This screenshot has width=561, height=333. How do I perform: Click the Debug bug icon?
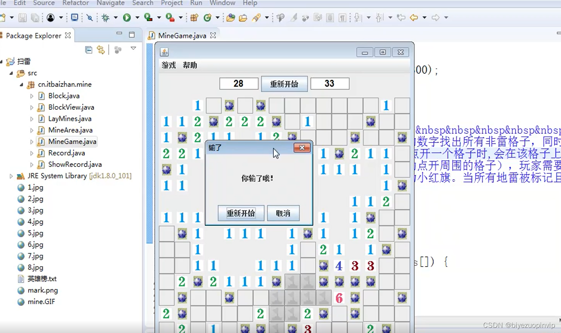tap(105, 18)
